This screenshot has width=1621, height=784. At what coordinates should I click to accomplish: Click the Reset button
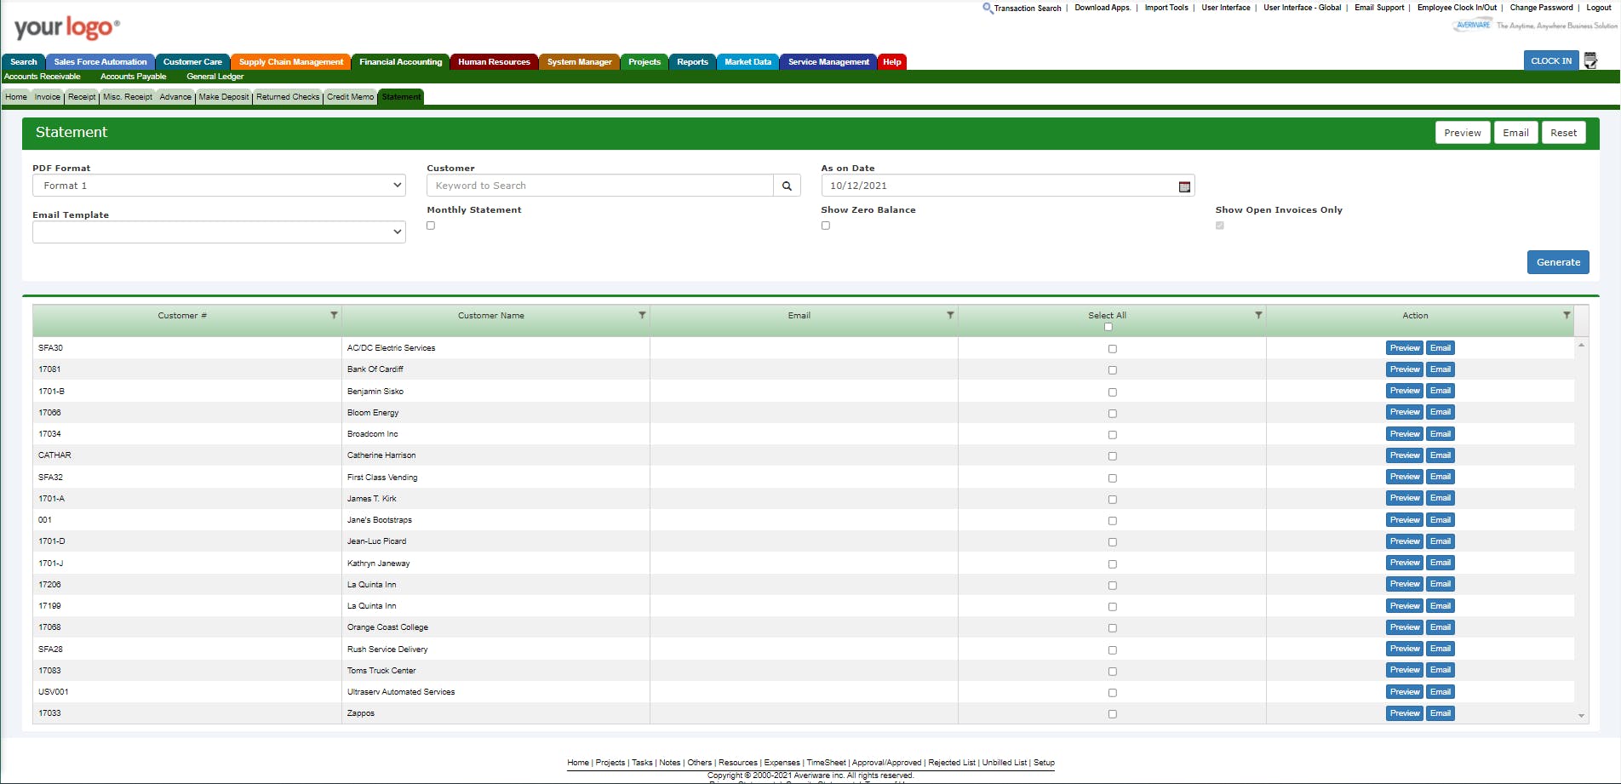coord(1563,133)
